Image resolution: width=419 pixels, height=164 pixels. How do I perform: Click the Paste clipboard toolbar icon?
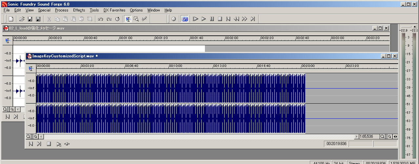click(x=65, y=19)
